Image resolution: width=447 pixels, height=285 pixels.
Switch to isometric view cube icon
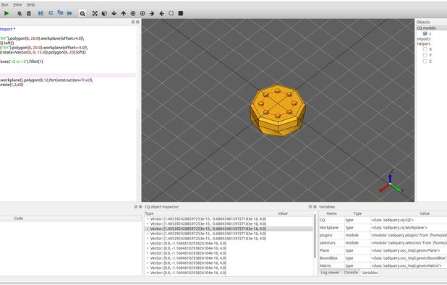click(x=104, y=14)
